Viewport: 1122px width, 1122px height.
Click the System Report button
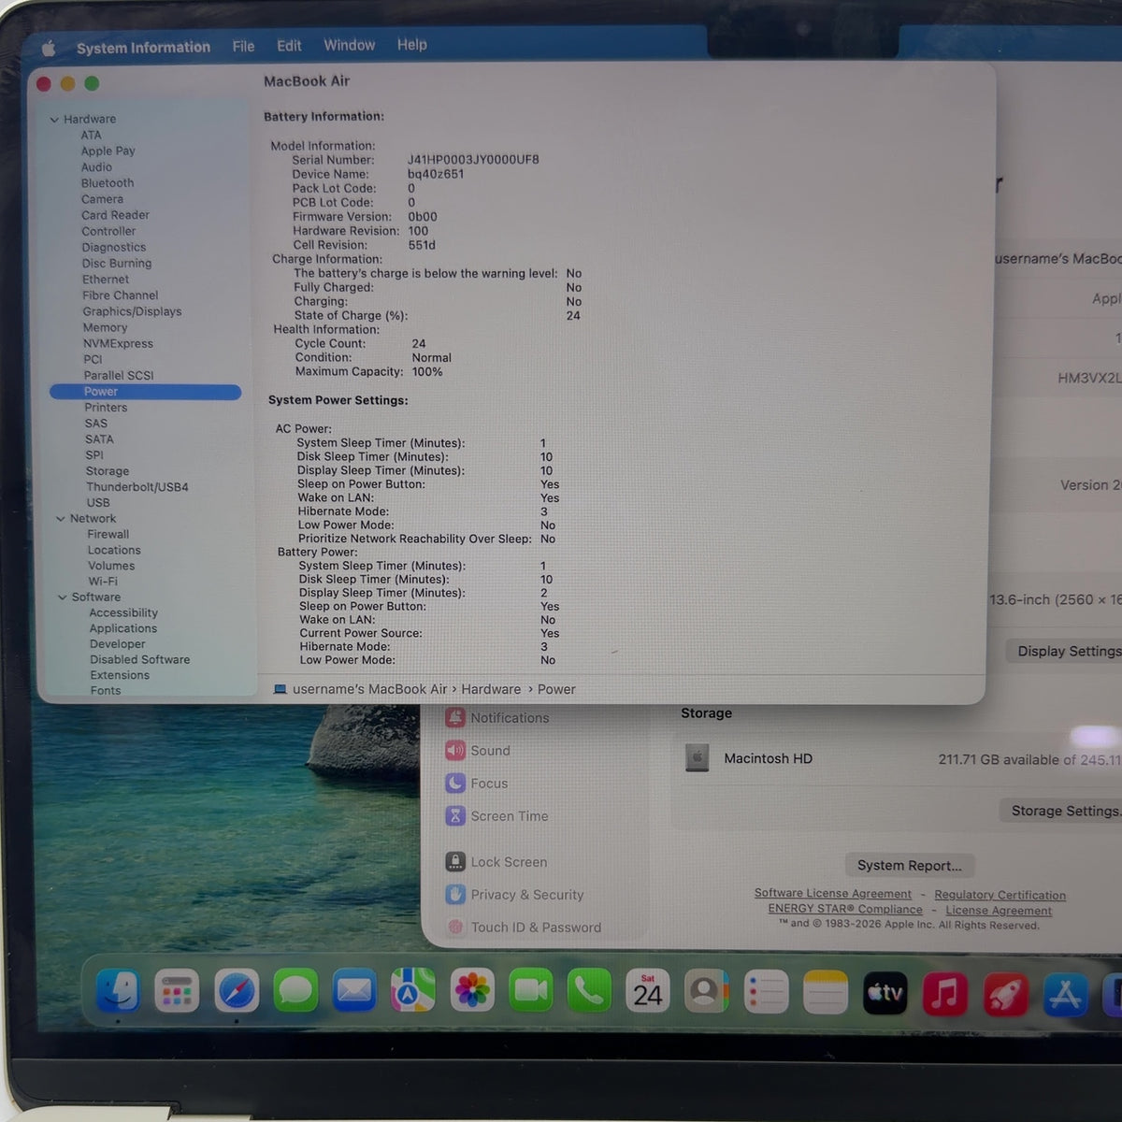[910, 866]
